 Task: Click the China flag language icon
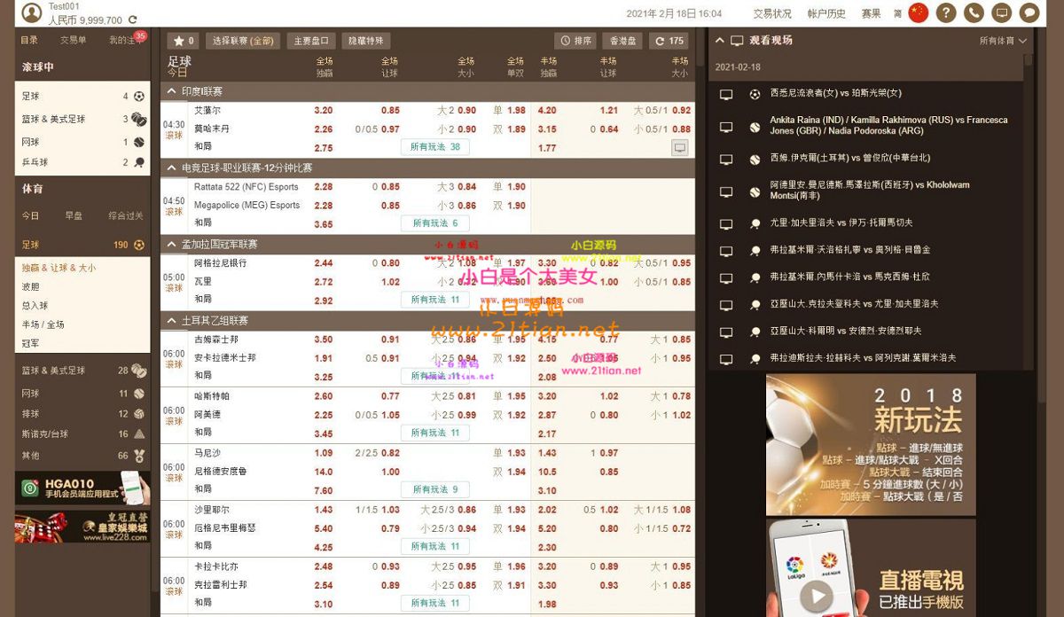(x=919, y=12)
